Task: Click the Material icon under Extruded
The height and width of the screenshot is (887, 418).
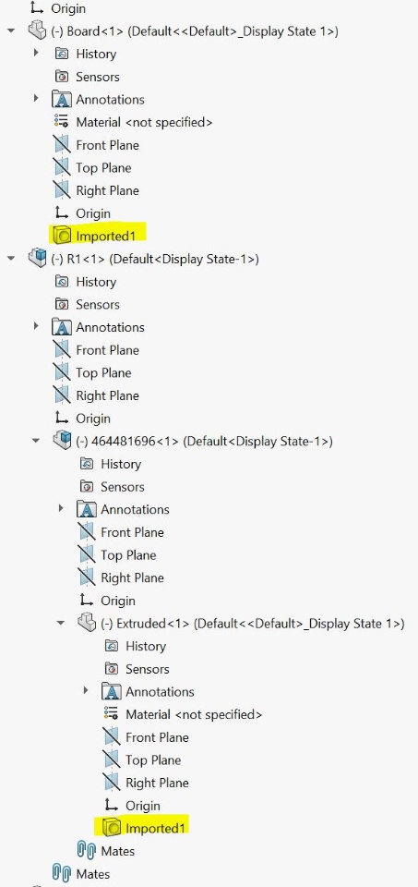Action: (112, 714)
